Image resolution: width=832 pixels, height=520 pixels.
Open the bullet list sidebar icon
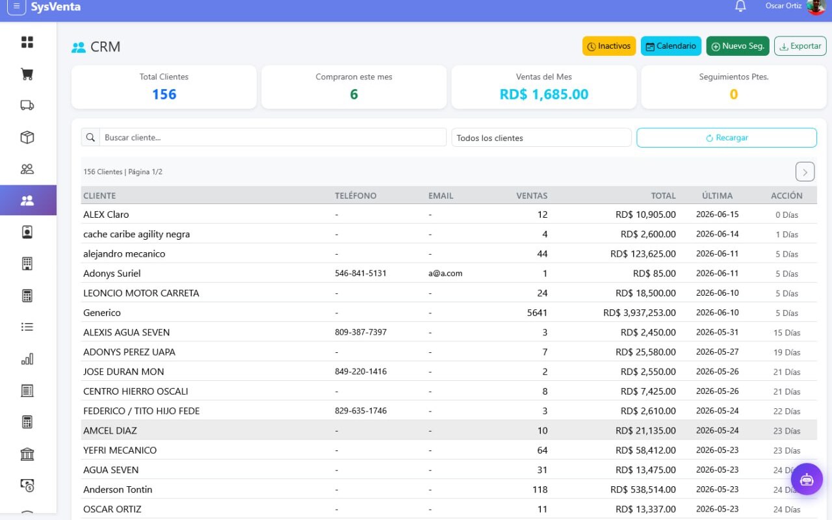click(x=27, y=327)
